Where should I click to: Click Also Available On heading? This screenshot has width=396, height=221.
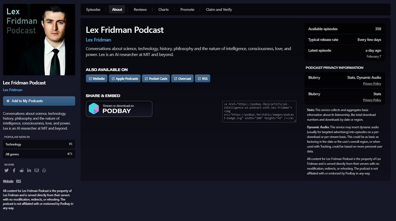point(107,70)
